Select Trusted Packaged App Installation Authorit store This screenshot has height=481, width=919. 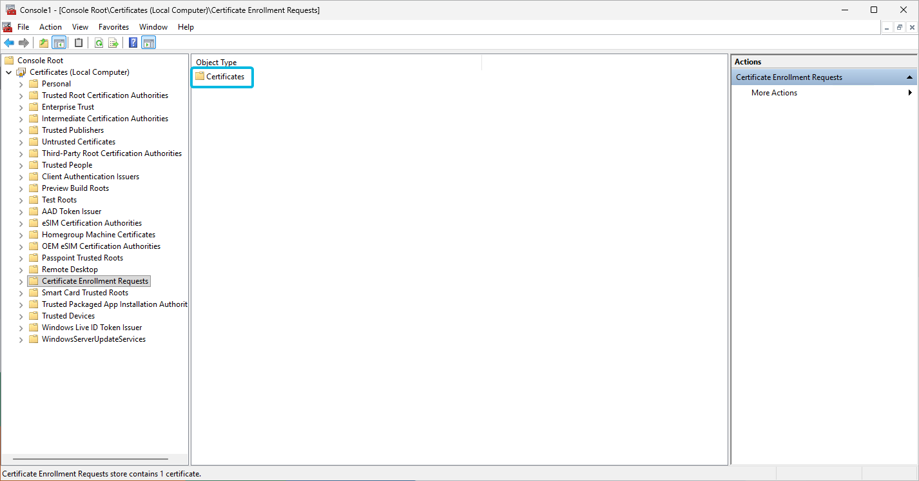[114, 304]
